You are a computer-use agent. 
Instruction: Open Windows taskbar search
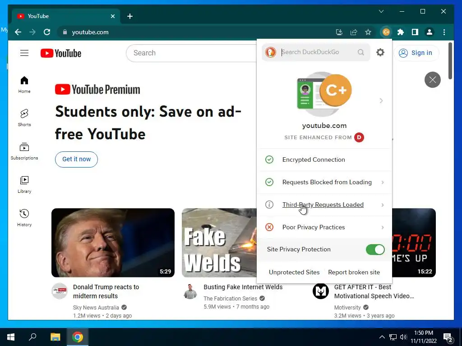(x=32, y=337)
